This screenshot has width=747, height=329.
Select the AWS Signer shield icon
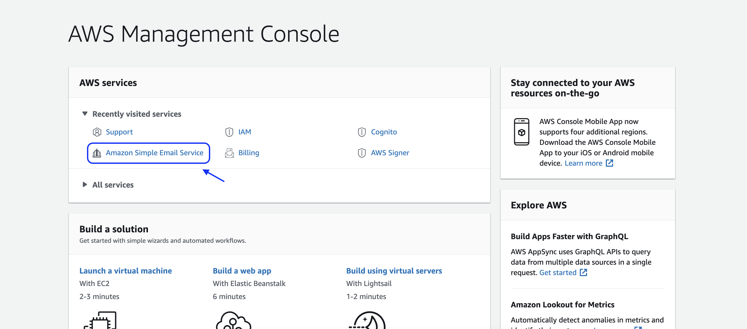[362, 153]
